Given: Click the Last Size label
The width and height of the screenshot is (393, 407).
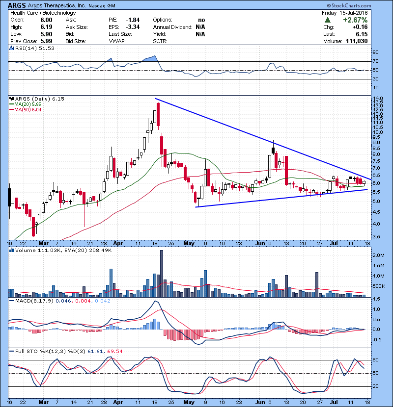Looking at the screenshot, I should (120, 34).
